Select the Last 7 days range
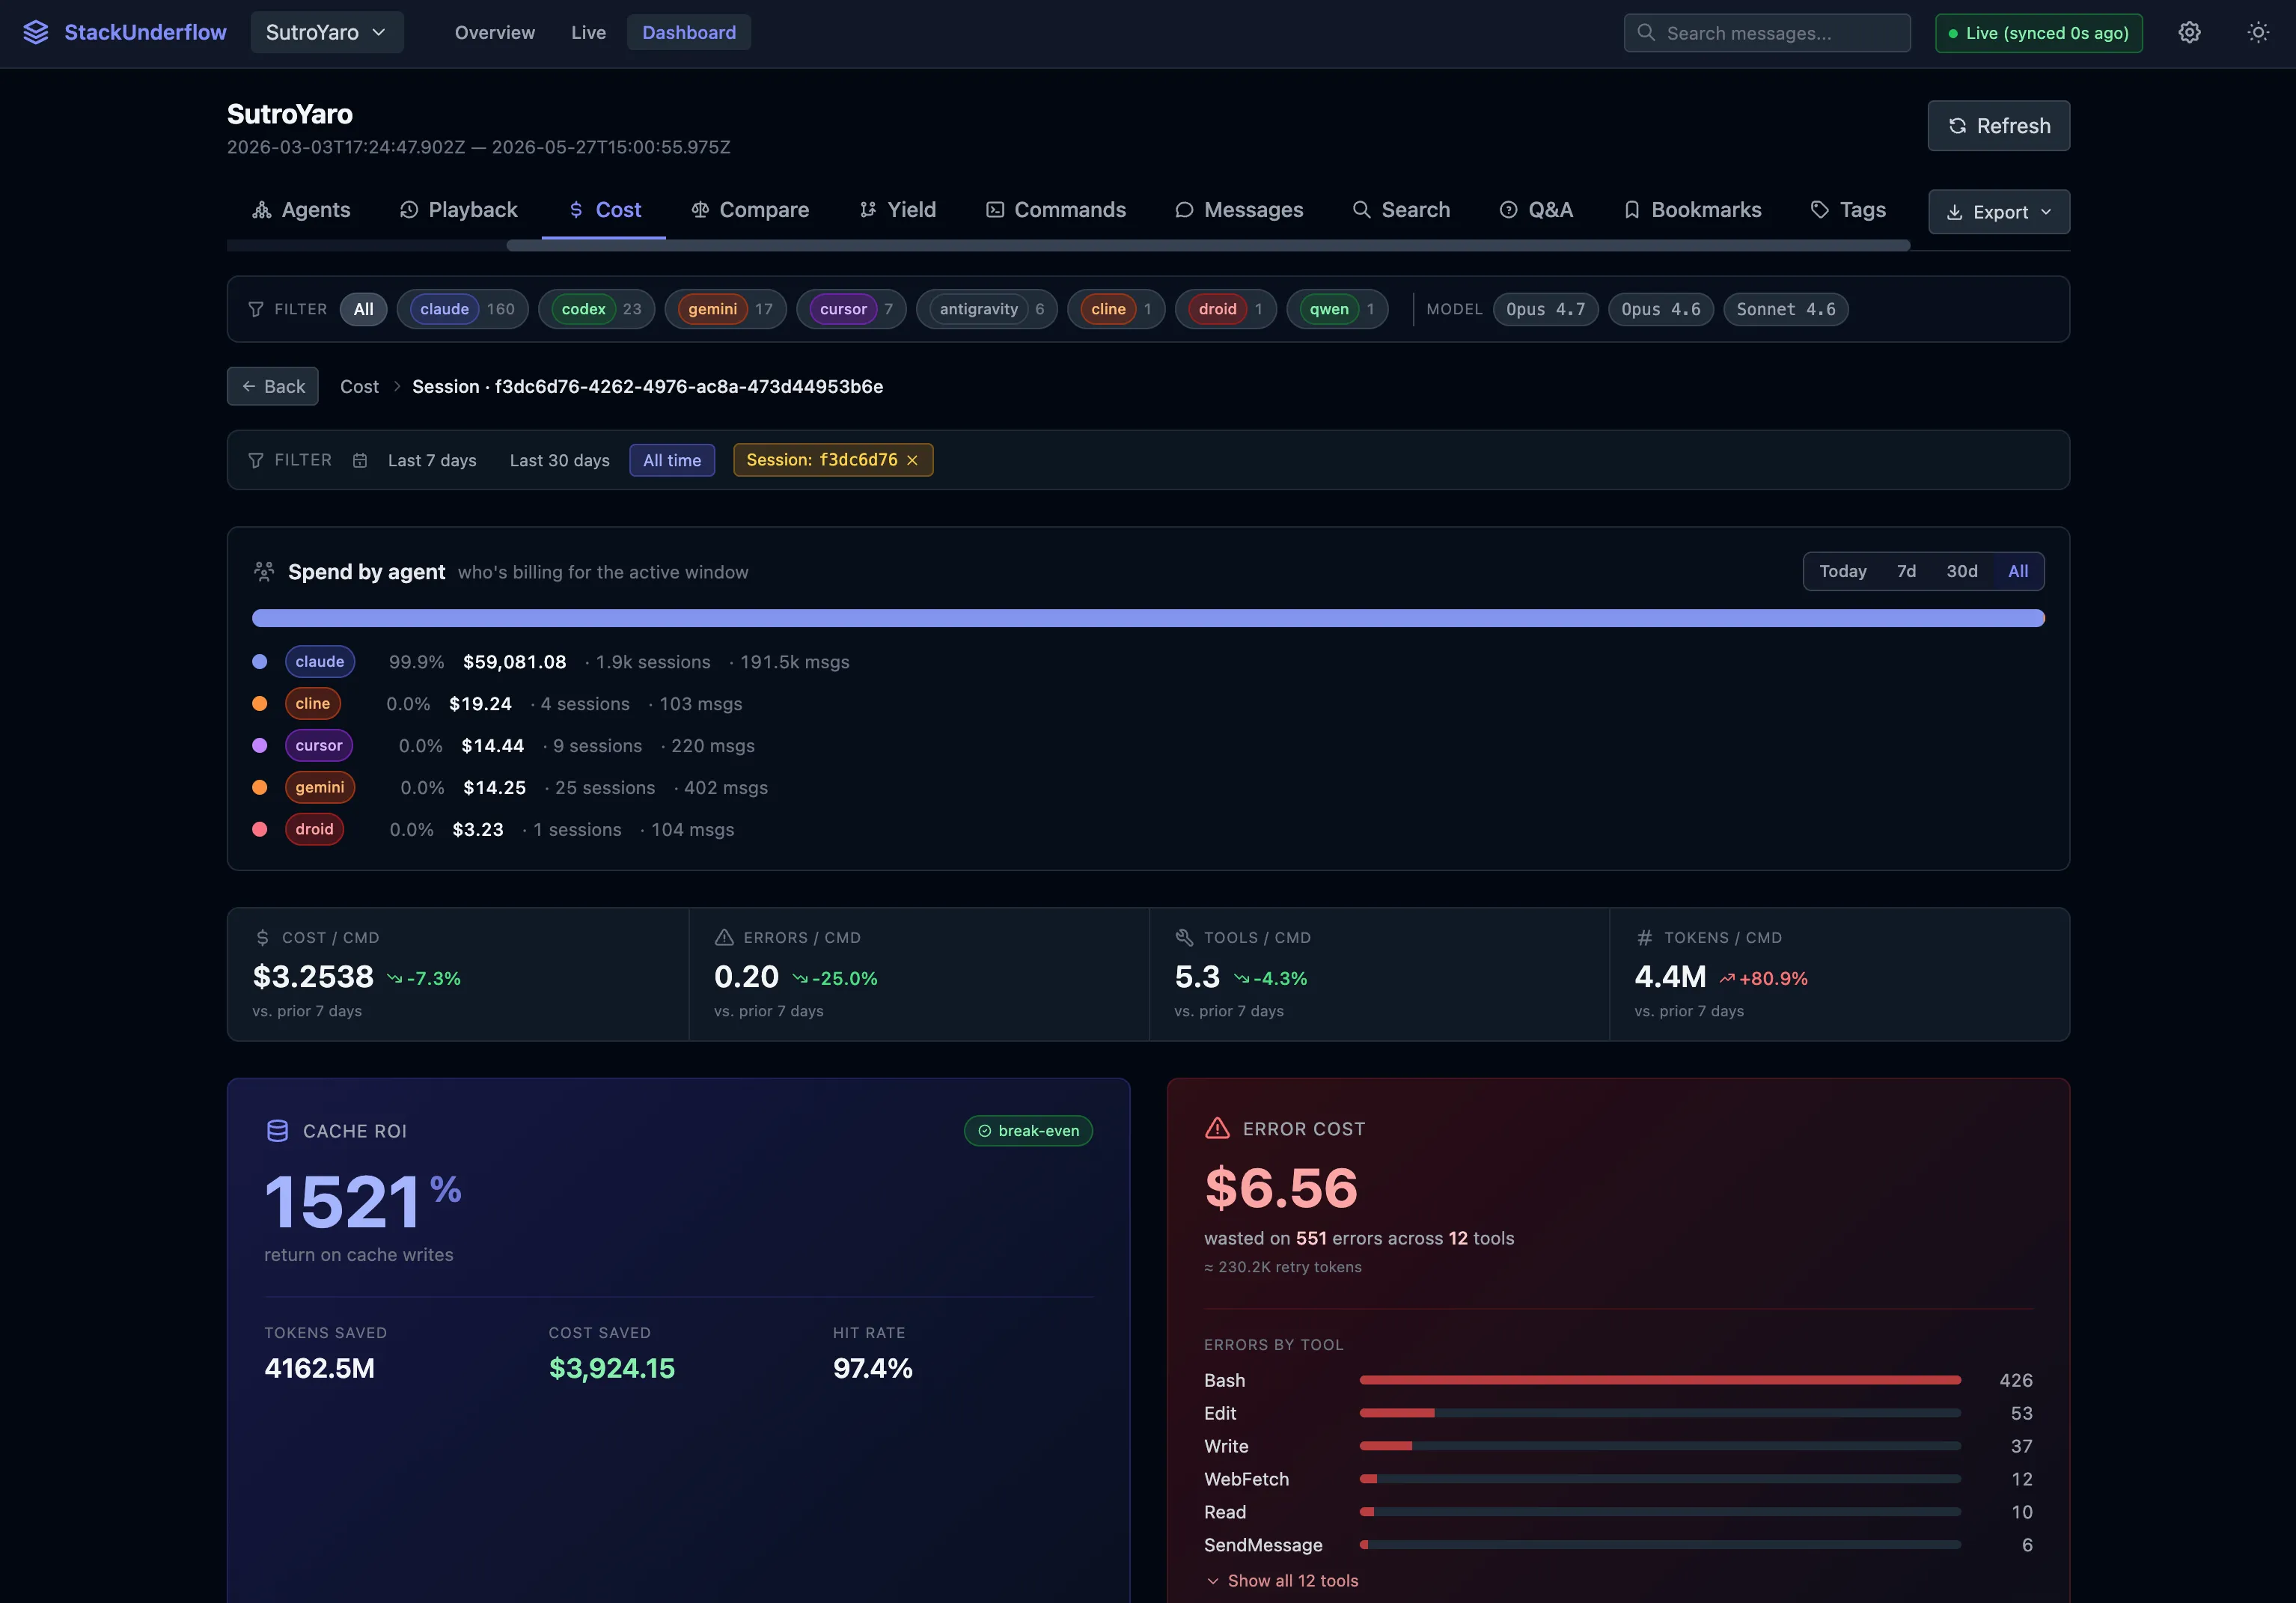 pyautogui.click(x=432, y=461)
